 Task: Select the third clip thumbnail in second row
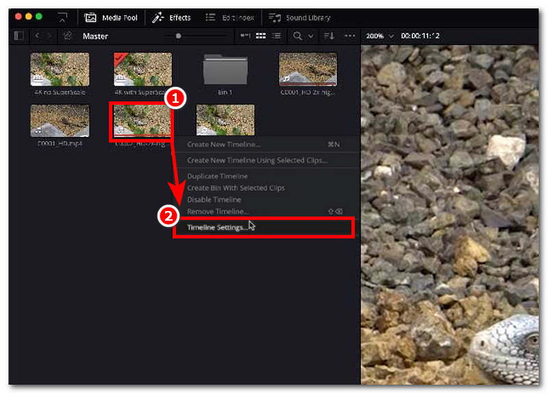pos(225,120)
